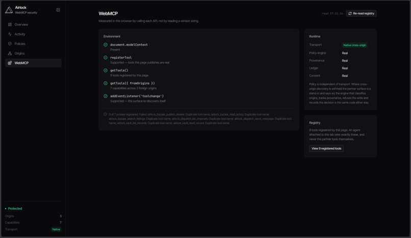
Task: Click '0 of 7 proxies registered' notice text
Action: click(200, 119)
